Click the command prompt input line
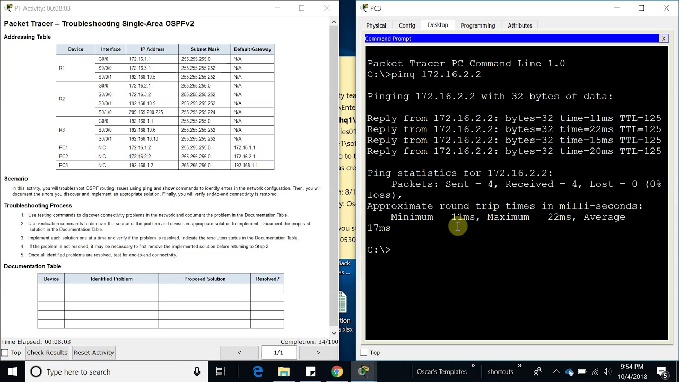 [x=517, y=250]
